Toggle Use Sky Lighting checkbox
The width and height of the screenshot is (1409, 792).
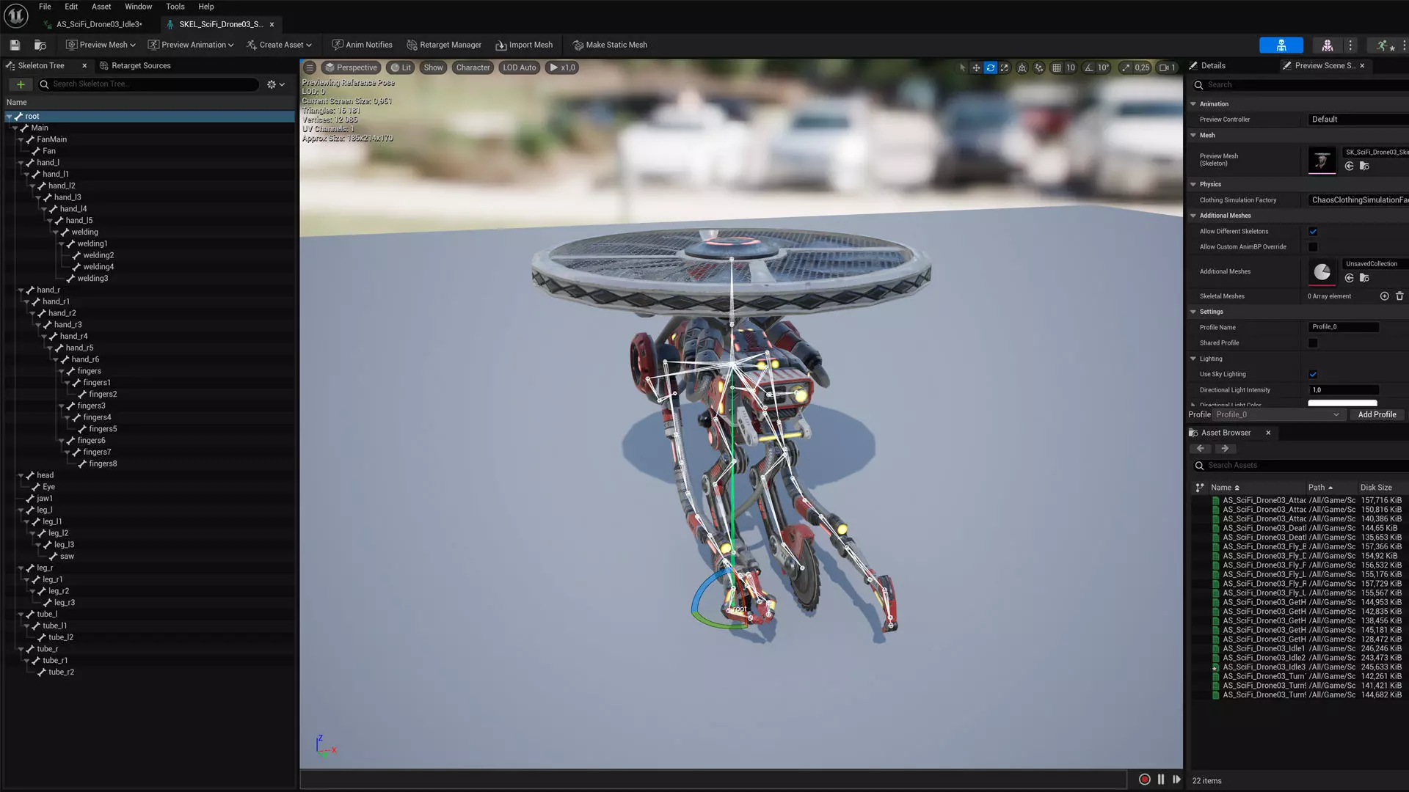coord(1313,375)
